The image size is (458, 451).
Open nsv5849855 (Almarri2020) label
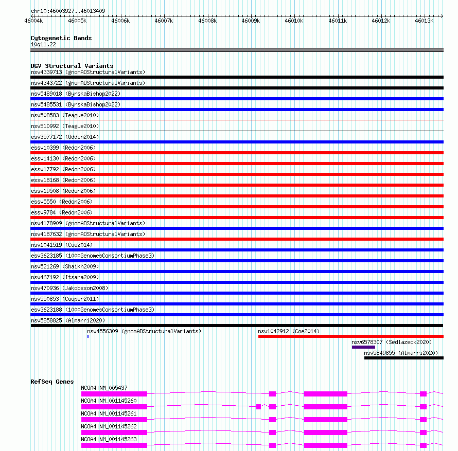point(401,353)
